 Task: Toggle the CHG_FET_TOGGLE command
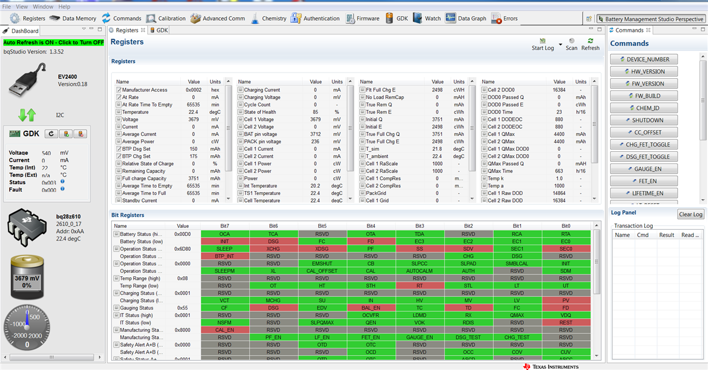[644, 144]
